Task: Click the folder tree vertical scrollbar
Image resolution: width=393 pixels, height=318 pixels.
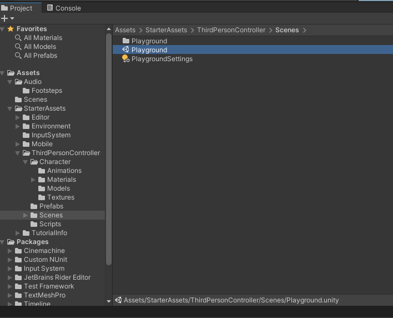Action: 109,145
